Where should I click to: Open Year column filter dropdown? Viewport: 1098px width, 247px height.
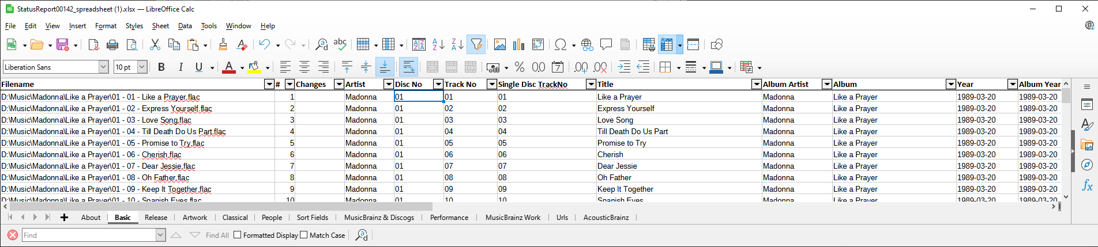(x=1012, y=85)
